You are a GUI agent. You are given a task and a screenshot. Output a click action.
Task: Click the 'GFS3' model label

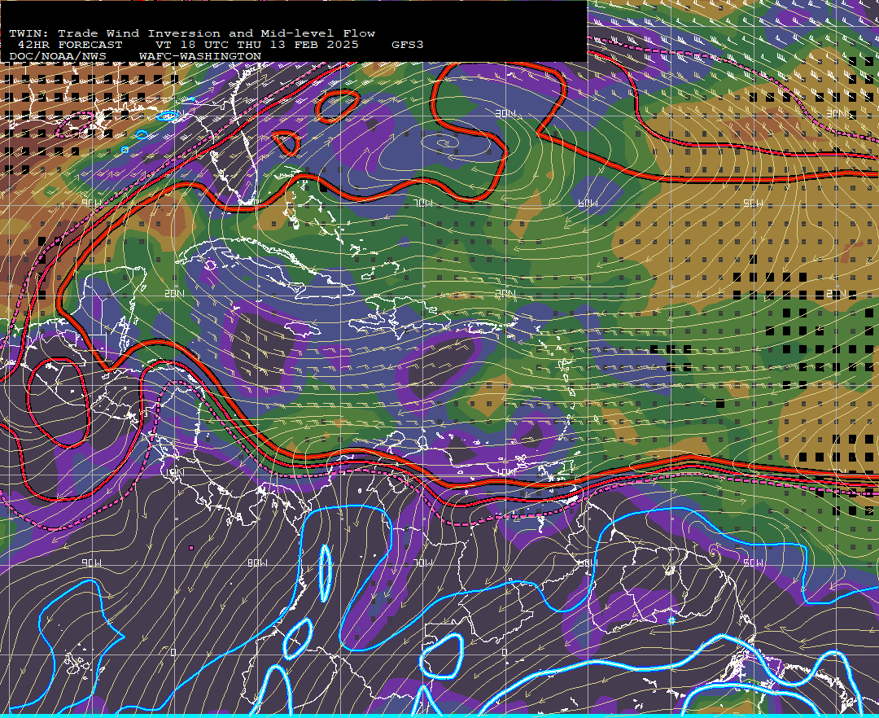coord(408,45)
